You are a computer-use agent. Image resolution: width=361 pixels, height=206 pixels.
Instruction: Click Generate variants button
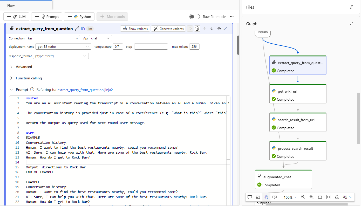168,29
